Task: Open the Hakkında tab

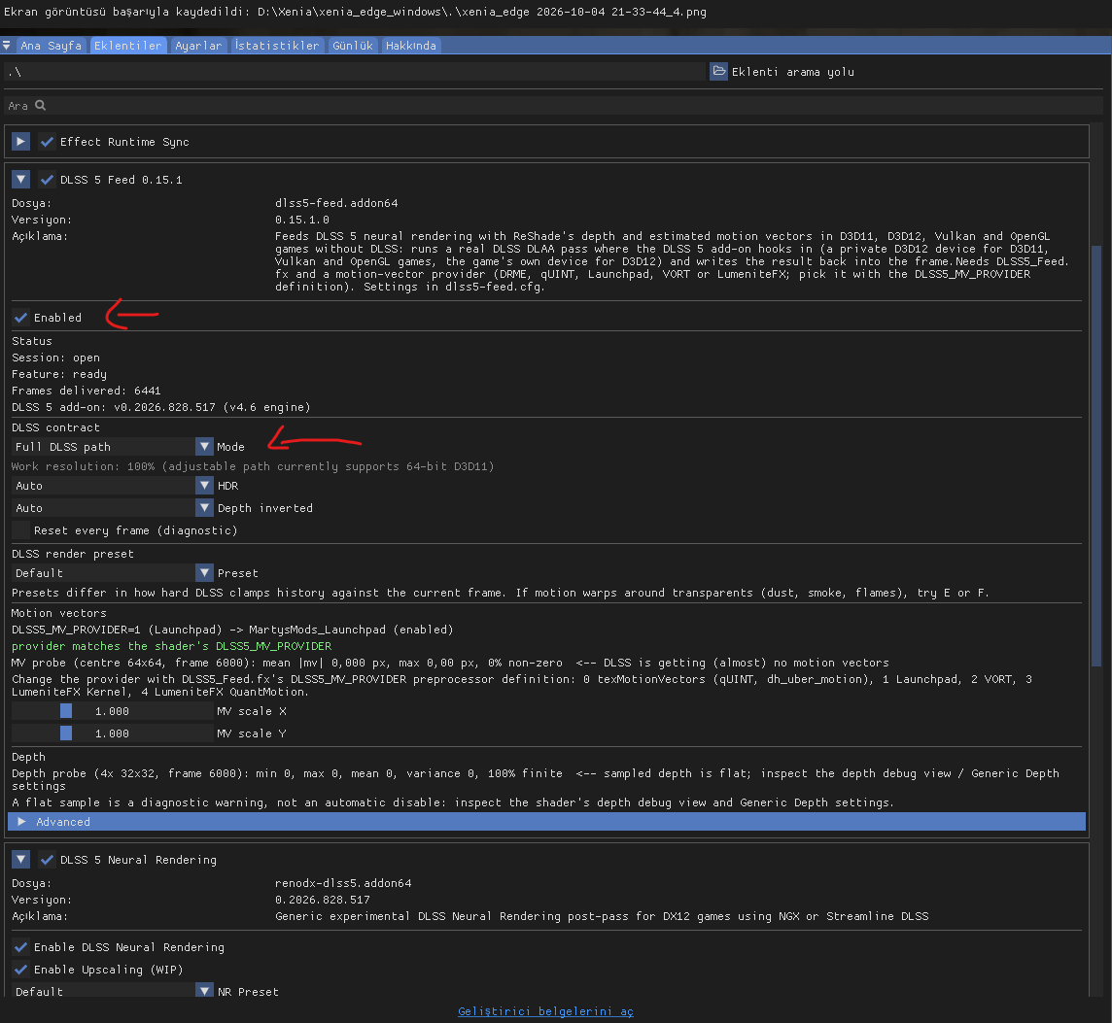Action: tap(410, 46)
